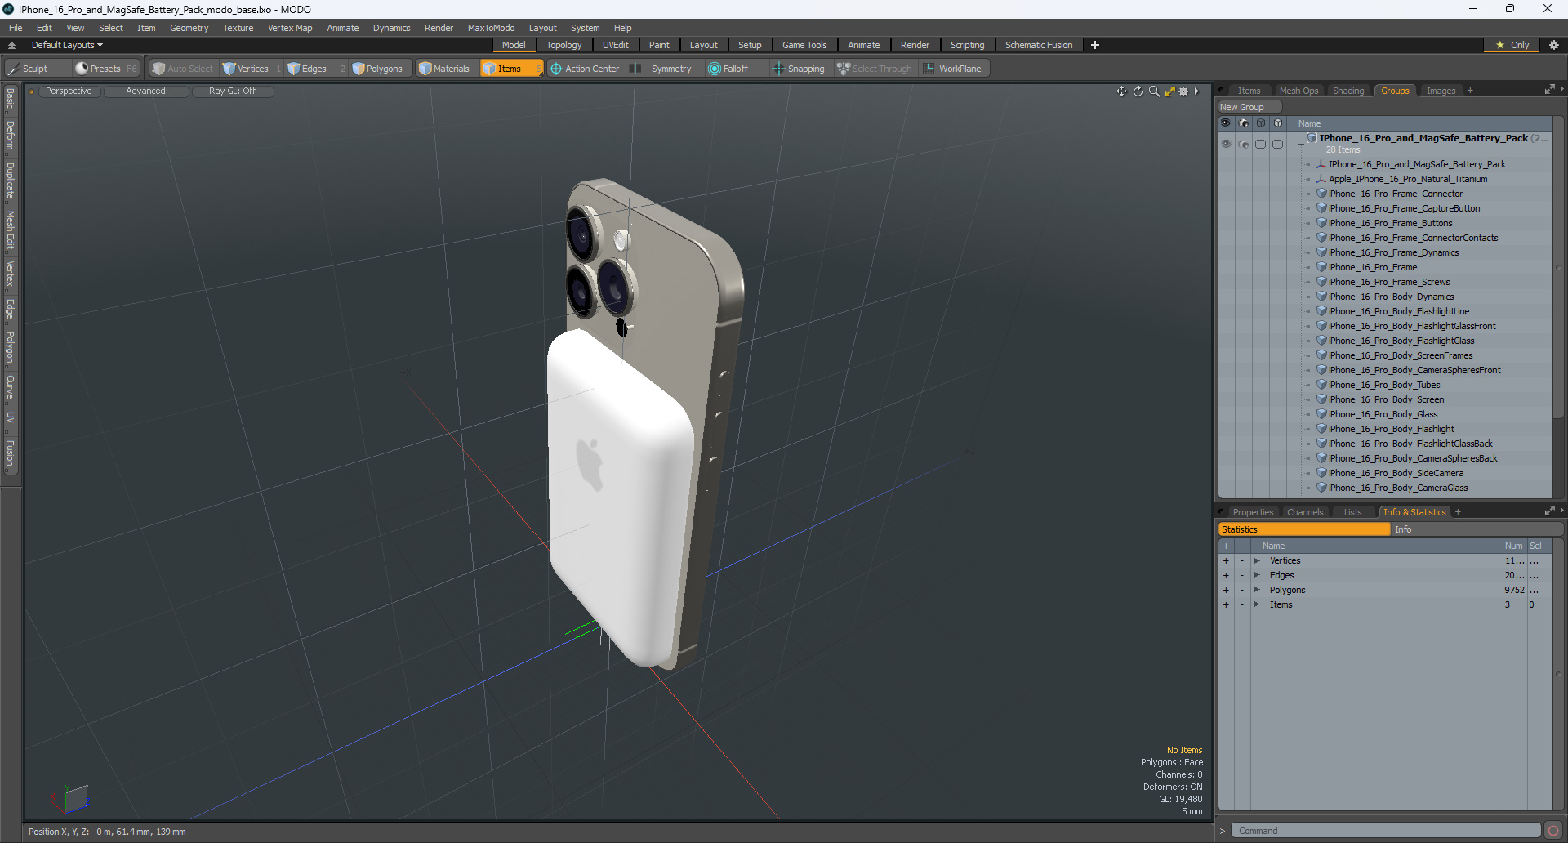Switch to the Properties tab

(x=1253, y=512)
